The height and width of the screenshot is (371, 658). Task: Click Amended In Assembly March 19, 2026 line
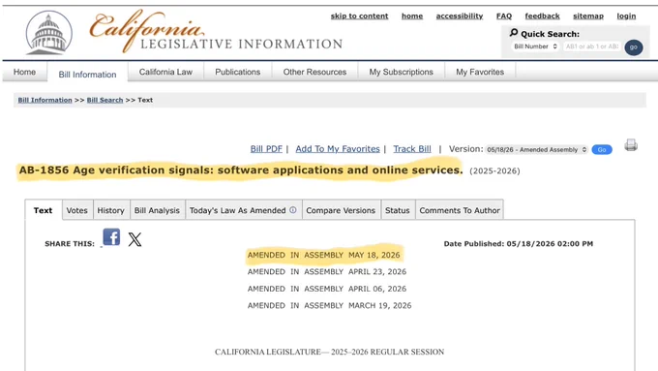pos(329,305)
